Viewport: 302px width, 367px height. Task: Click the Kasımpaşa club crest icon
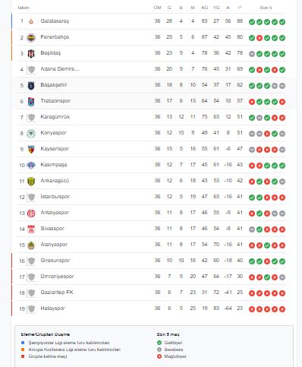31,166
